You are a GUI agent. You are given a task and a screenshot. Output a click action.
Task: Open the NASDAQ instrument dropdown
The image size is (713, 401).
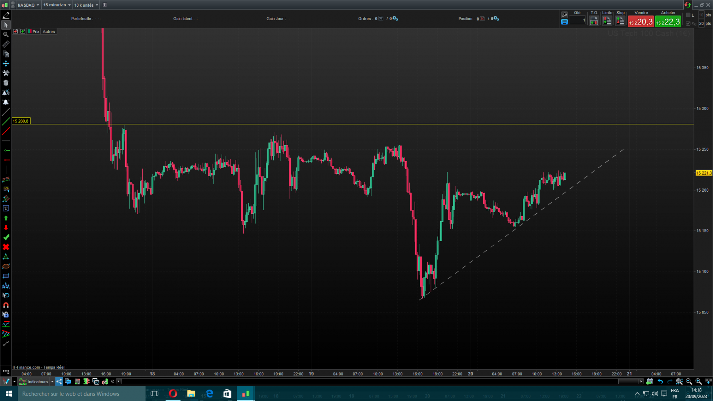point(29,5)
